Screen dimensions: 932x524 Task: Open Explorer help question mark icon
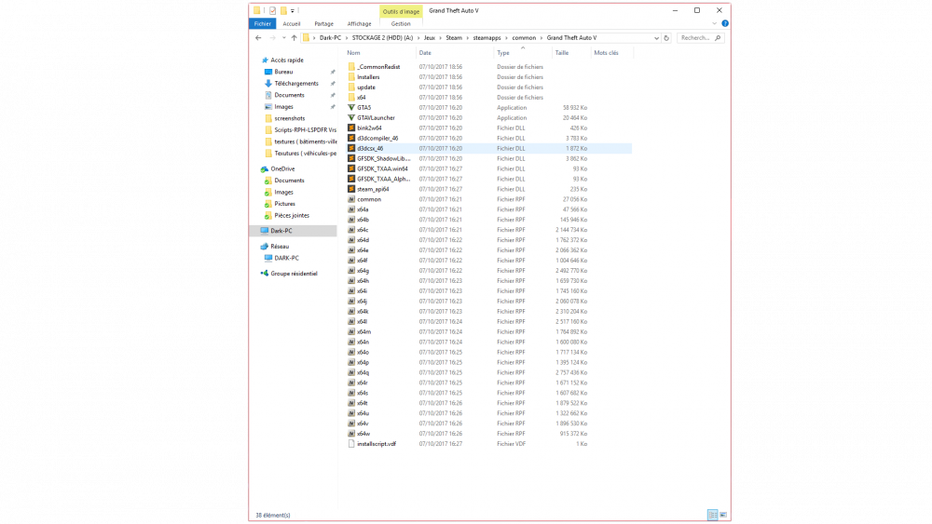point(725,24)
